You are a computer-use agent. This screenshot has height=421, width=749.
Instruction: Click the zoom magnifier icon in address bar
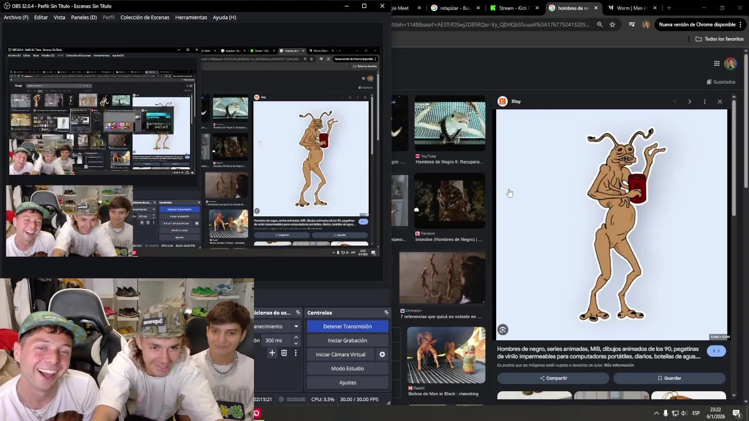(x=600, y=25)
